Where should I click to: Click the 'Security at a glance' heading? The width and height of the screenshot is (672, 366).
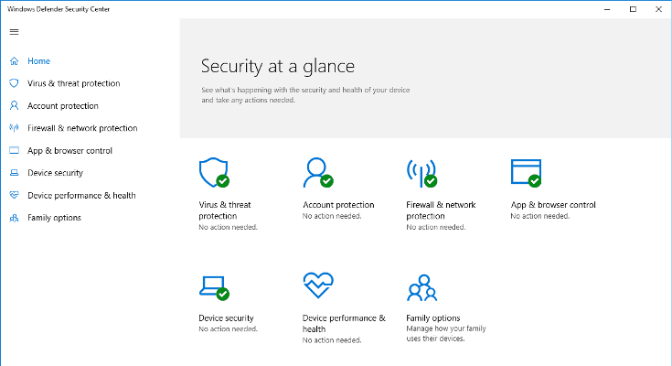click(x=278, y=66)
